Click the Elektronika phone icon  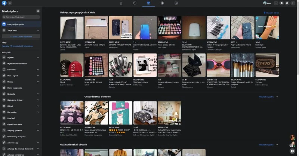[4, 70]
